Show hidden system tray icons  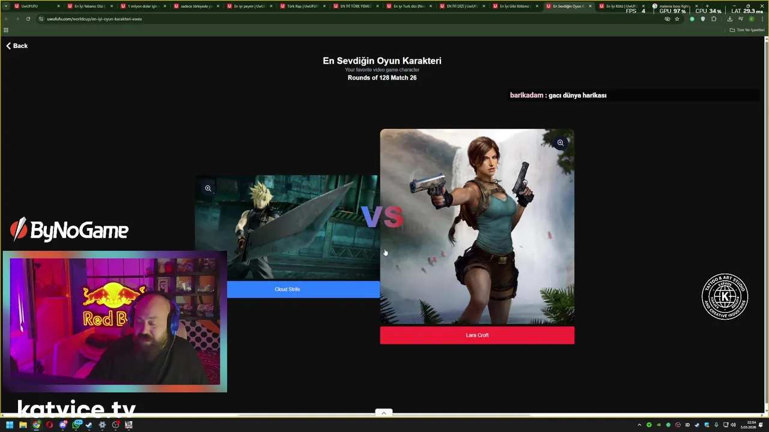pyautogui.click(x=639, y=425)
